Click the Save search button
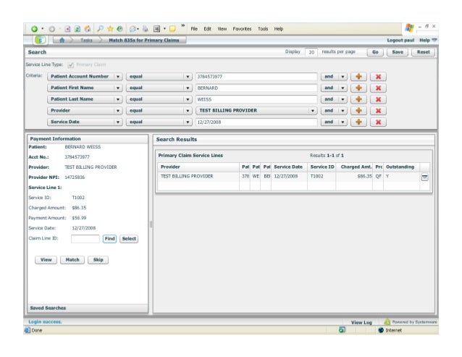 coord(398,52)
